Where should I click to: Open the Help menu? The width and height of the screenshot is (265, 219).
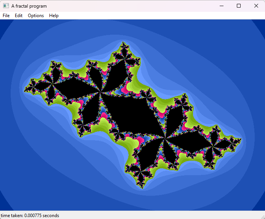pyautogui.click(x=54, y=16)
